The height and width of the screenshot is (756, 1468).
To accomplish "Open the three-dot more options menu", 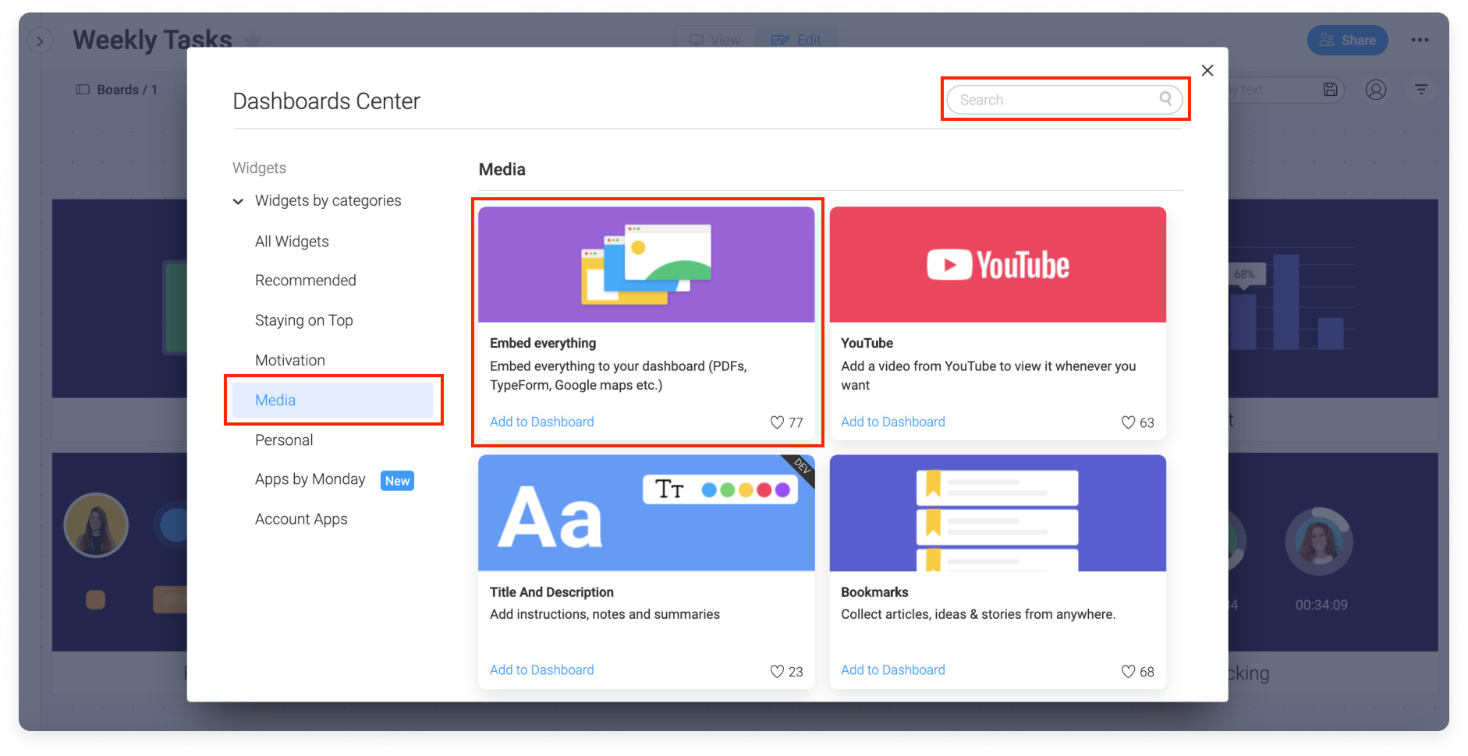I will point(1420,40).
